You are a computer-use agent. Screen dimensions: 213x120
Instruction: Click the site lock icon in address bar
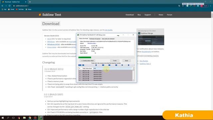(x=14, y=6)
